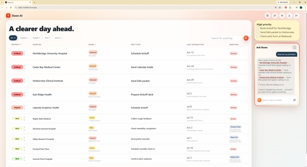
Task: Open the browser three-dot menu
Action: (x=305, y=8)
